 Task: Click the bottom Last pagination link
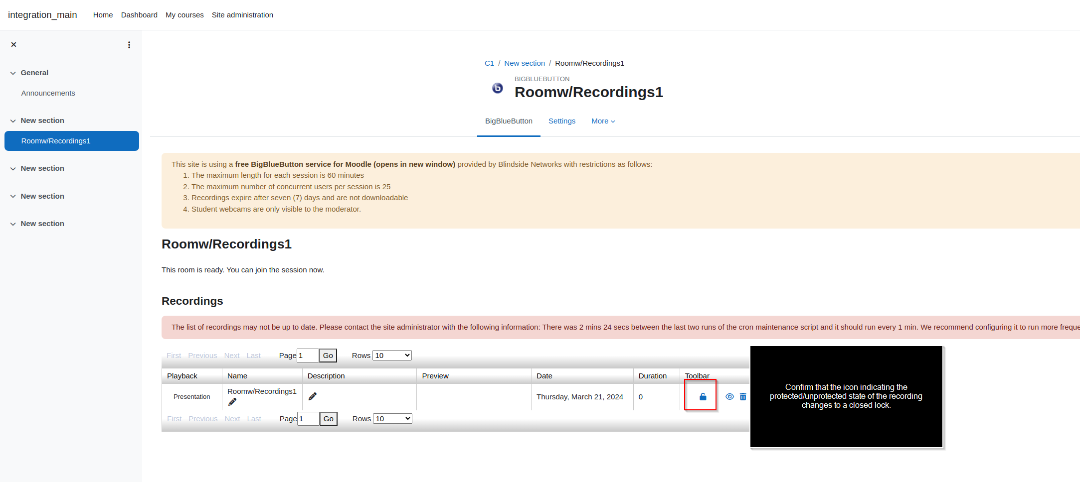coord(254,419)
